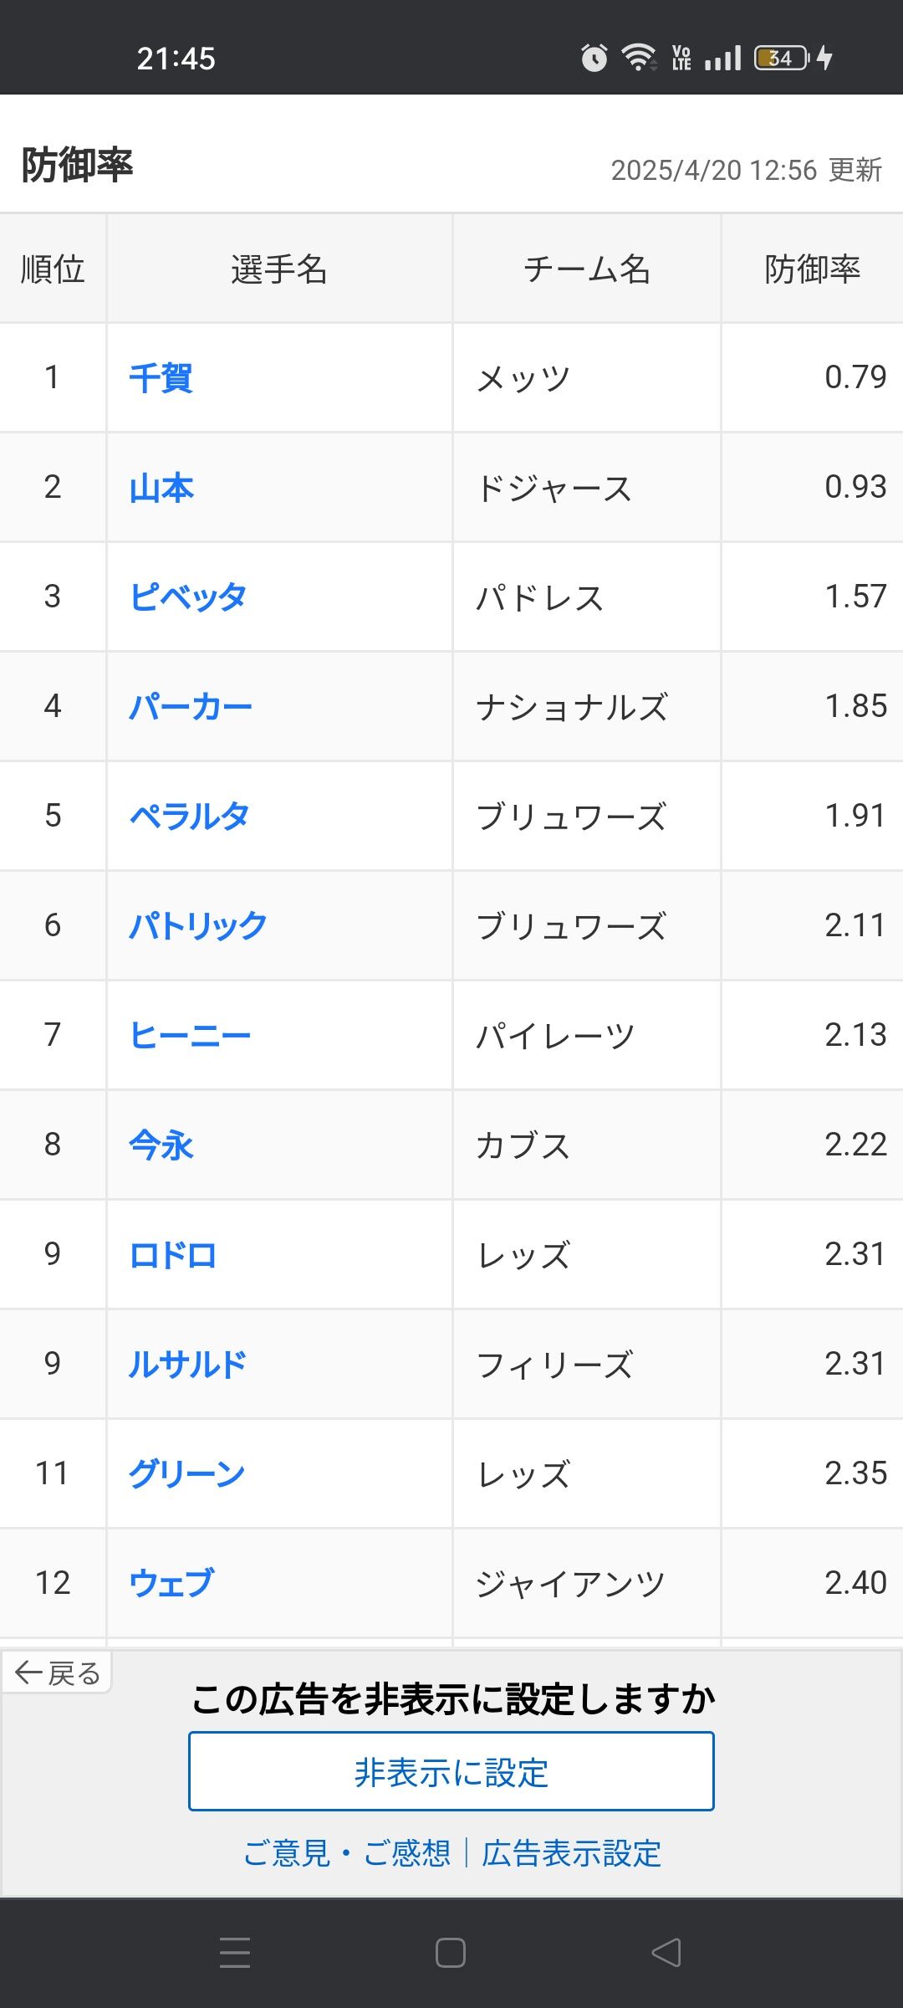Tap the alarm clock status icon

click(x=594, y=58)
